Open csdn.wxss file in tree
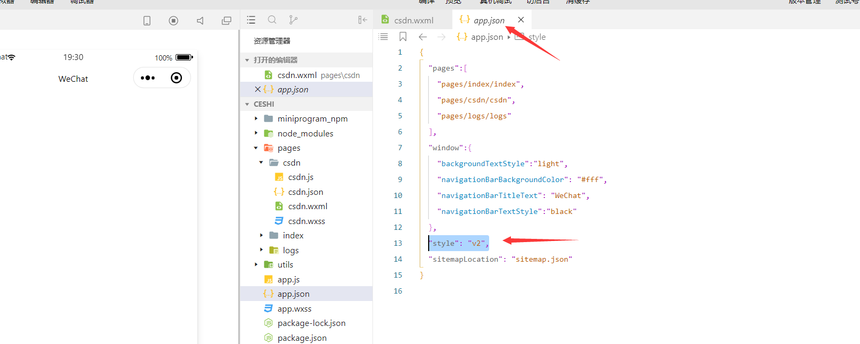The image size is (860, 344). (x=307, y=221)
